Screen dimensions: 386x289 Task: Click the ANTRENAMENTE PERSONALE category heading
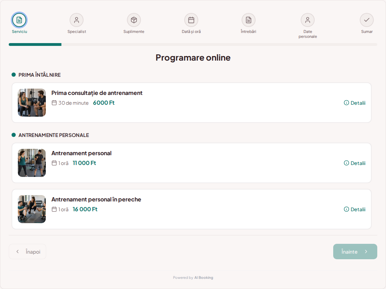(53, 135)
